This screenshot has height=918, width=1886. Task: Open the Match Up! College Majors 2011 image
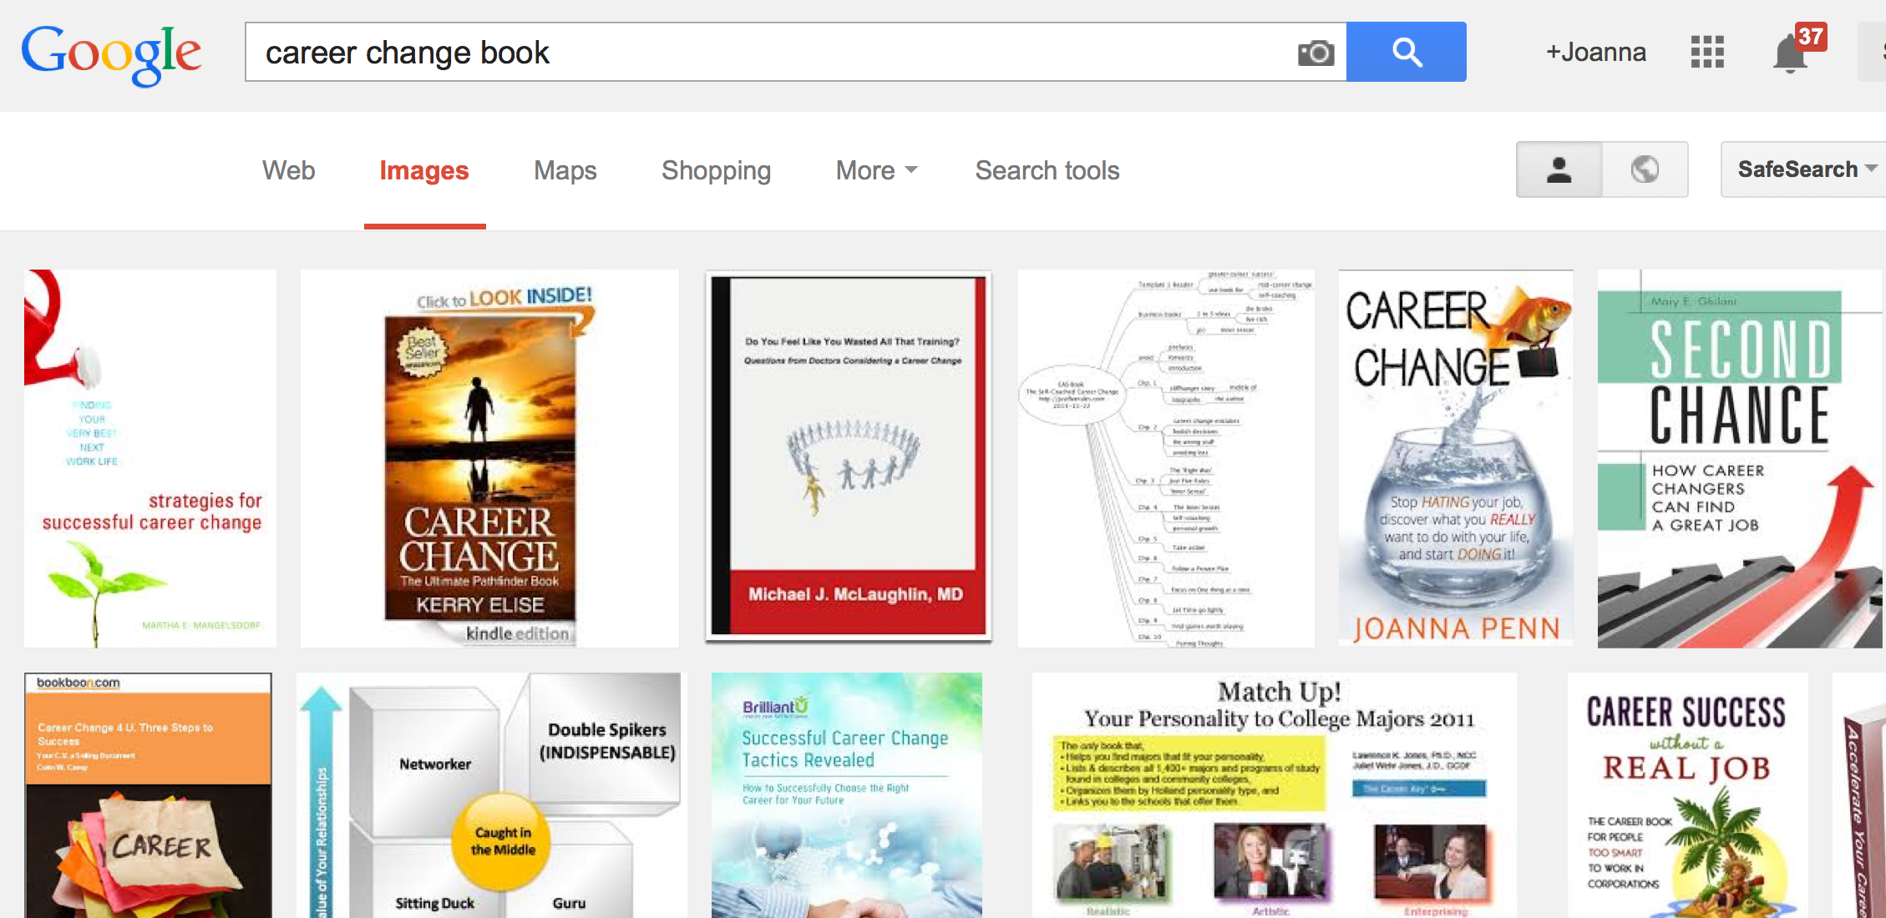pos(1275,795)
